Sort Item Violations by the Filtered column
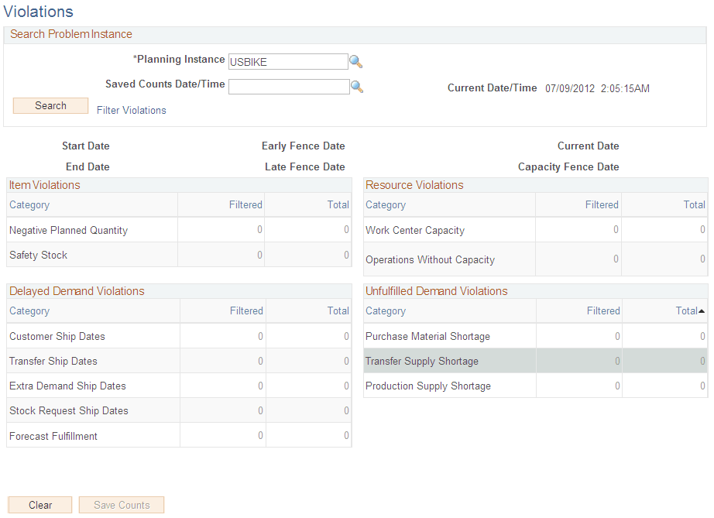Image resolution: width=714 pixels, height=518 pixels. click(245, 204)
